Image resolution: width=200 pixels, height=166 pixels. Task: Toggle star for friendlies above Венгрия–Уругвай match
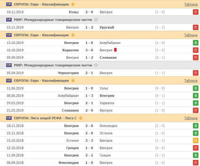click(96, 20)
